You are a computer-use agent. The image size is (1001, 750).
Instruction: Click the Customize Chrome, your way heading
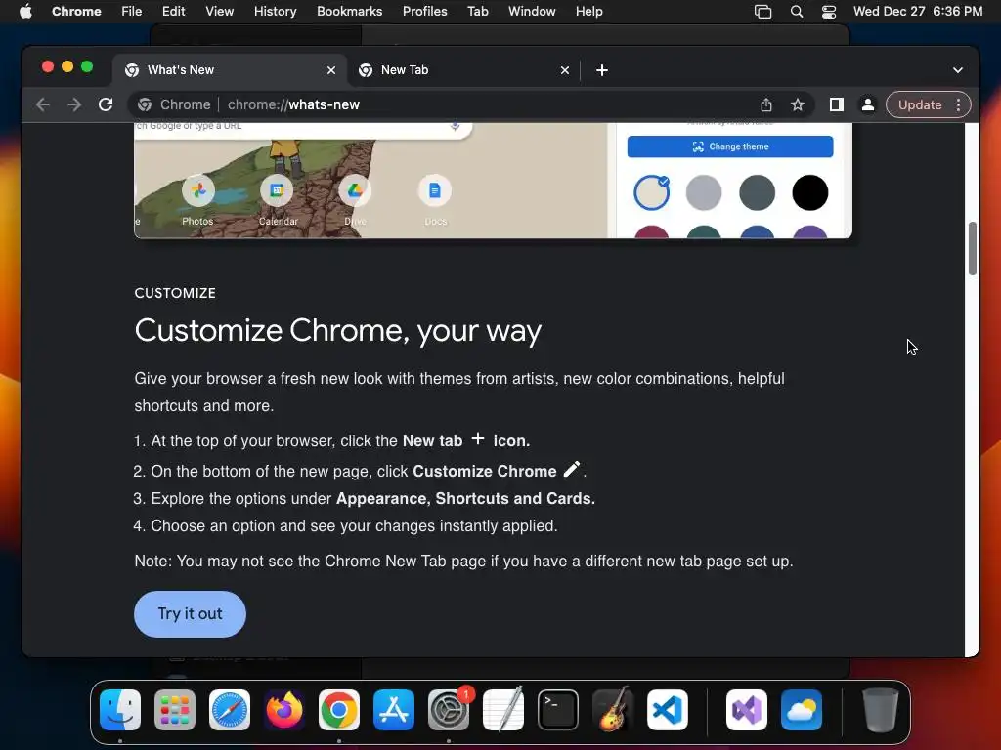337,330
